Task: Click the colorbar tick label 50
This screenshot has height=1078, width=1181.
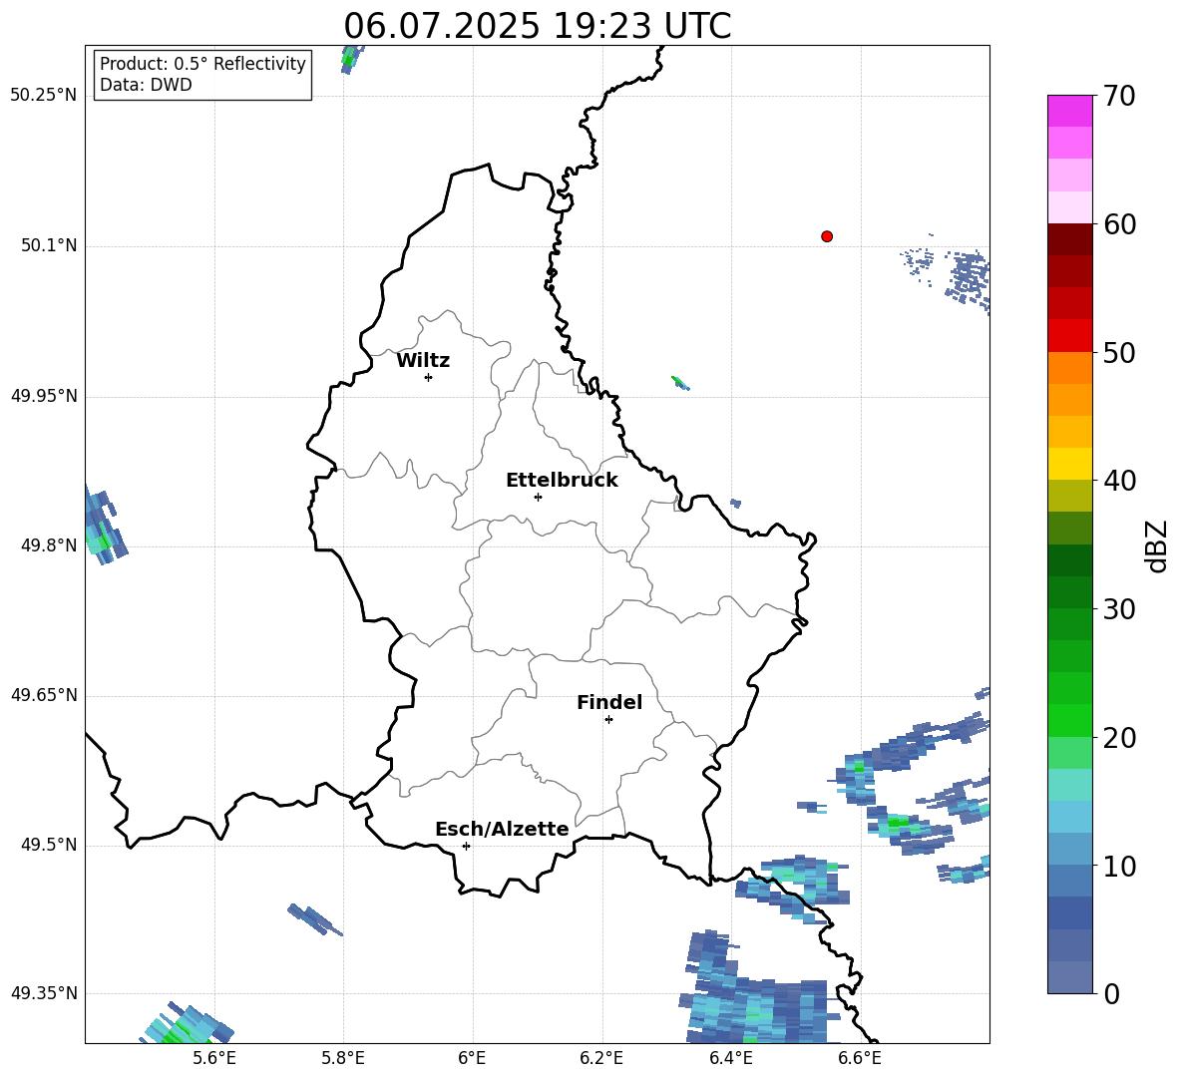Action: click(1119, 353)
